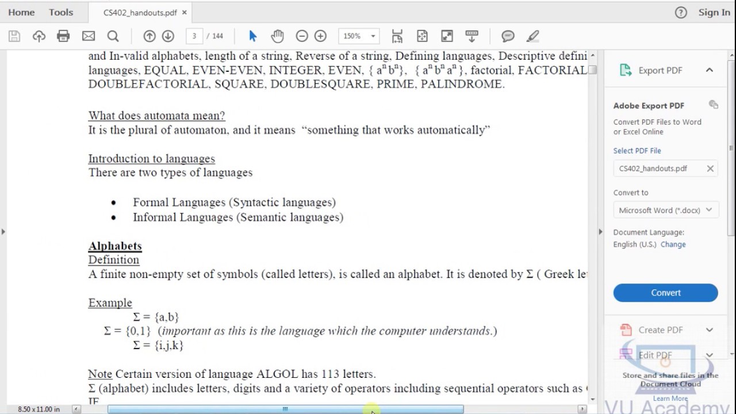Click fit one full page icon
The width and height of the screenshot is (736, 414).
[422, 36]
